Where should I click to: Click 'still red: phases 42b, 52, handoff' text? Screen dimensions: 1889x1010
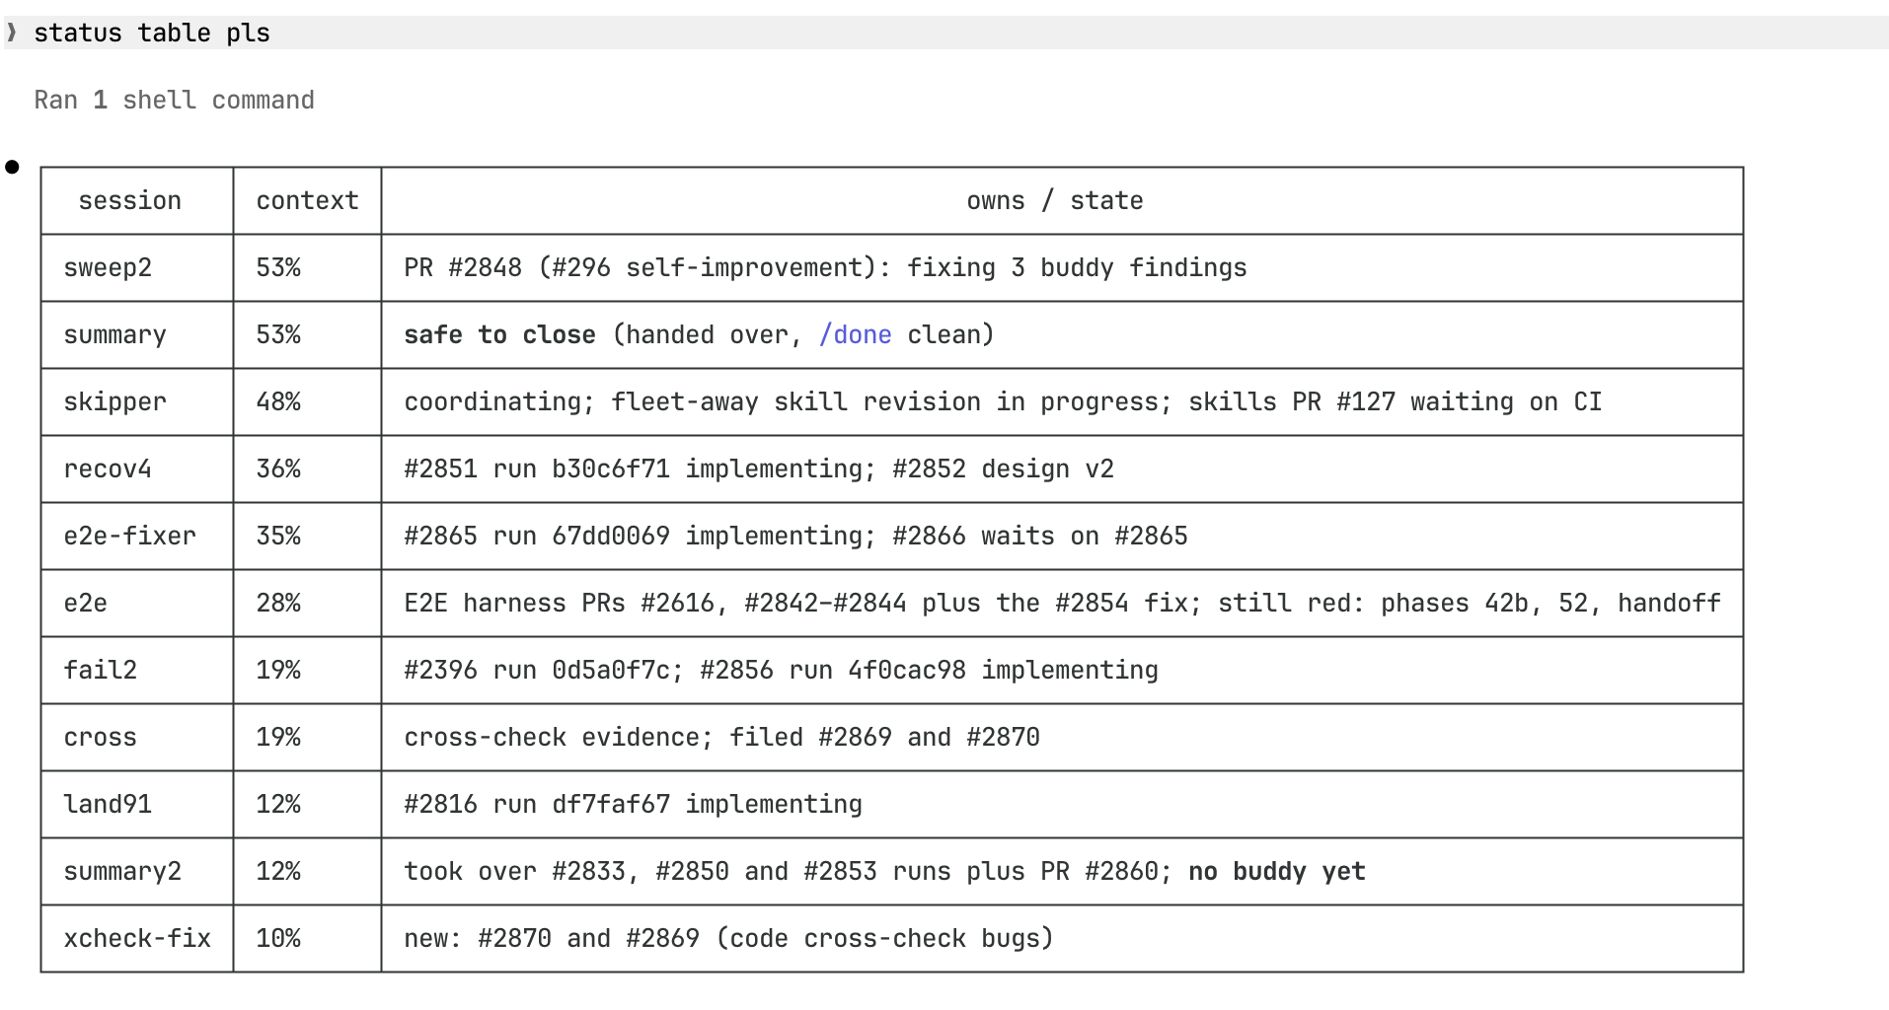[1470, 604]
